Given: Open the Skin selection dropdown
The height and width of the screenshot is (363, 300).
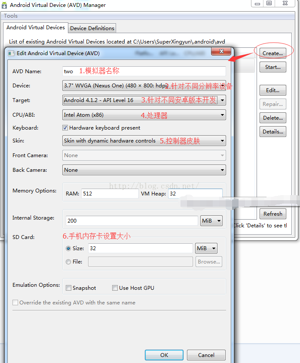Looking at the screenshot, I should coord(222,141).
